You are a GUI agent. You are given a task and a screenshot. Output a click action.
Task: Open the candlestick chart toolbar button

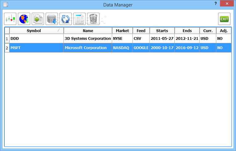click(10, 19)
